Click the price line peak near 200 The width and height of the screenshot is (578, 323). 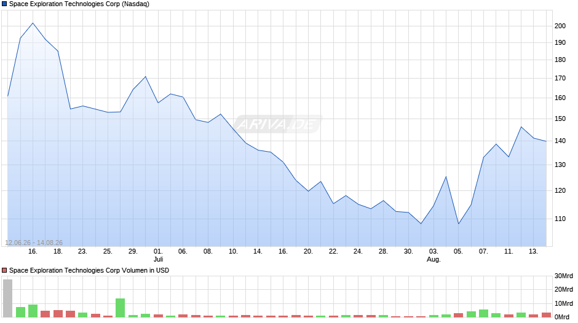coord(33,23)
